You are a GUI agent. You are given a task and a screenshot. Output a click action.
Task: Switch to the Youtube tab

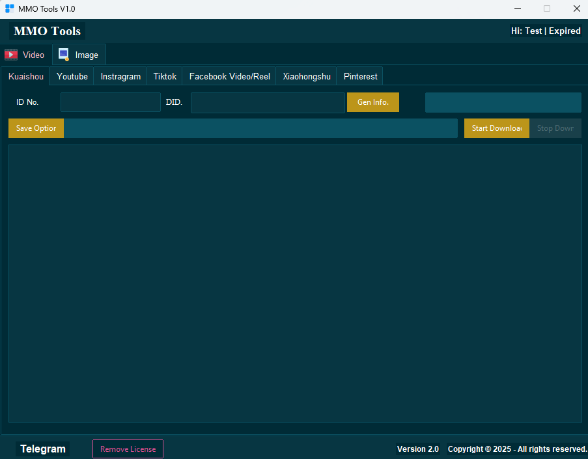72,77
